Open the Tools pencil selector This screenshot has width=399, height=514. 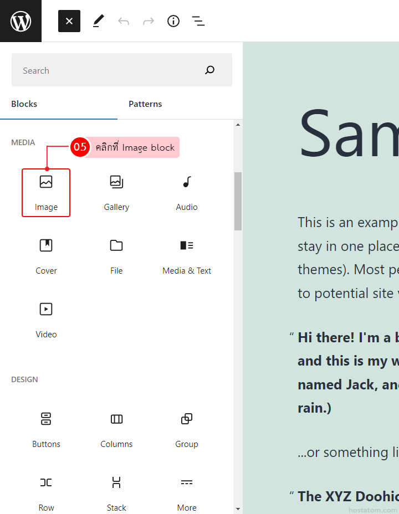(98, 21)
